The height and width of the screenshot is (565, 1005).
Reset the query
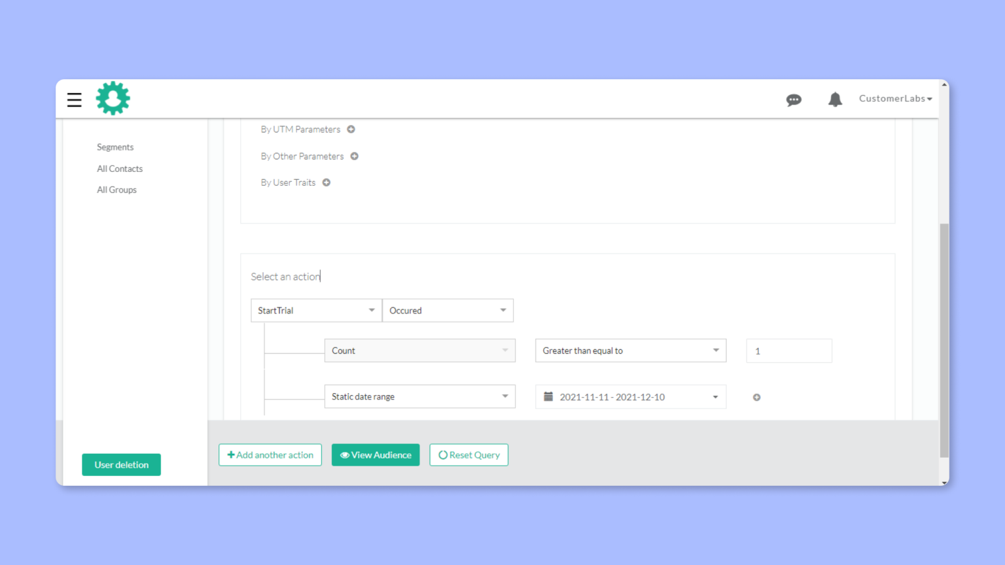[468, 454]
